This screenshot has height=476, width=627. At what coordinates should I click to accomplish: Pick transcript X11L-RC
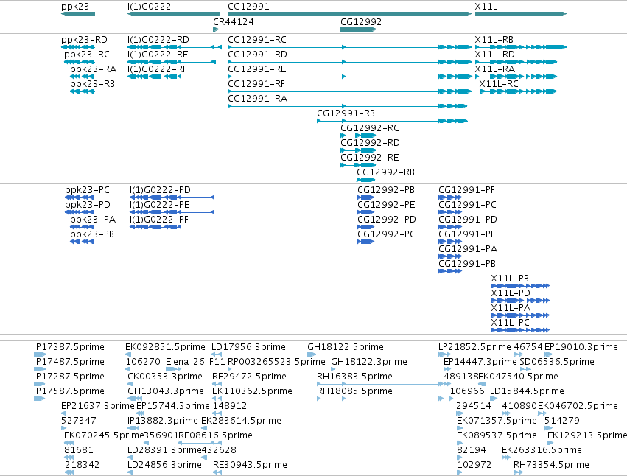[x=519, y=91]
